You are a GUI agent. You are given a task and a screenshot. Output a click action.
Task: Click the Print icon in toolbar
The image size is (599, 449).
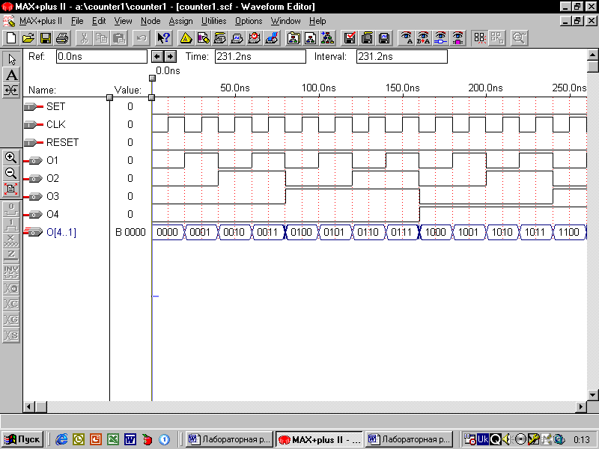(x=62, y=37)
